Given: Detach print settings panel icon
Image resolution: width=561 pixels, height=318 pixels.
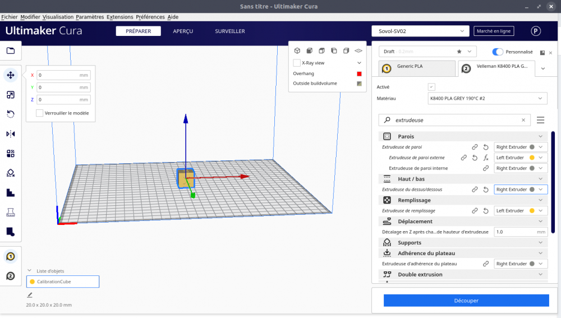Looking at the screenshot, I should click(x=542, y=53).
